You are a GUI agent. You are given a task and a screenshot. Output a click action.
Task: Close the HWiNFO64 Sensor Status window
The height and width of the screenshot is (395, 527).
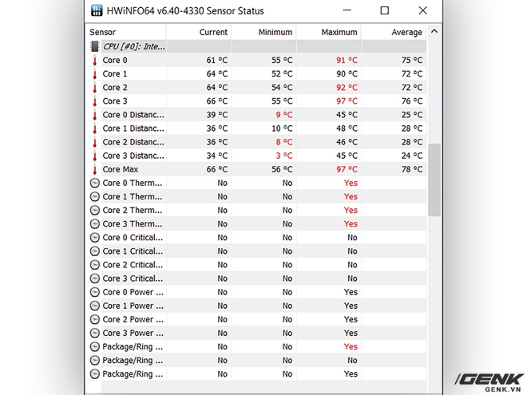423,10
